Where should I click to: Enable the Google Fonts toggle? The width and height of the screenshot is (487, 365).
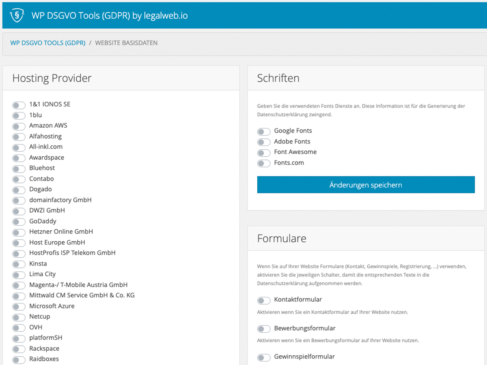pos(264,131)
